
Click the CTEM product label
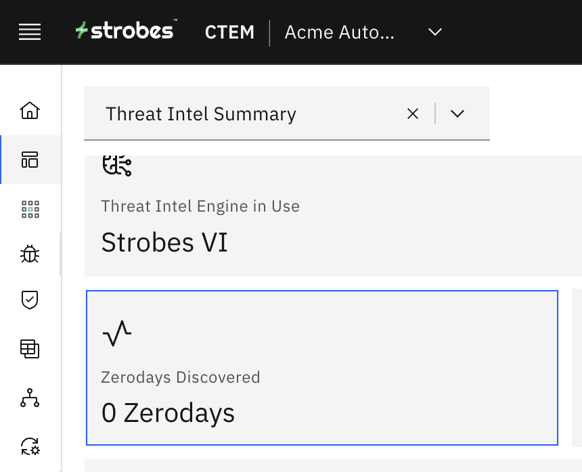229,32
